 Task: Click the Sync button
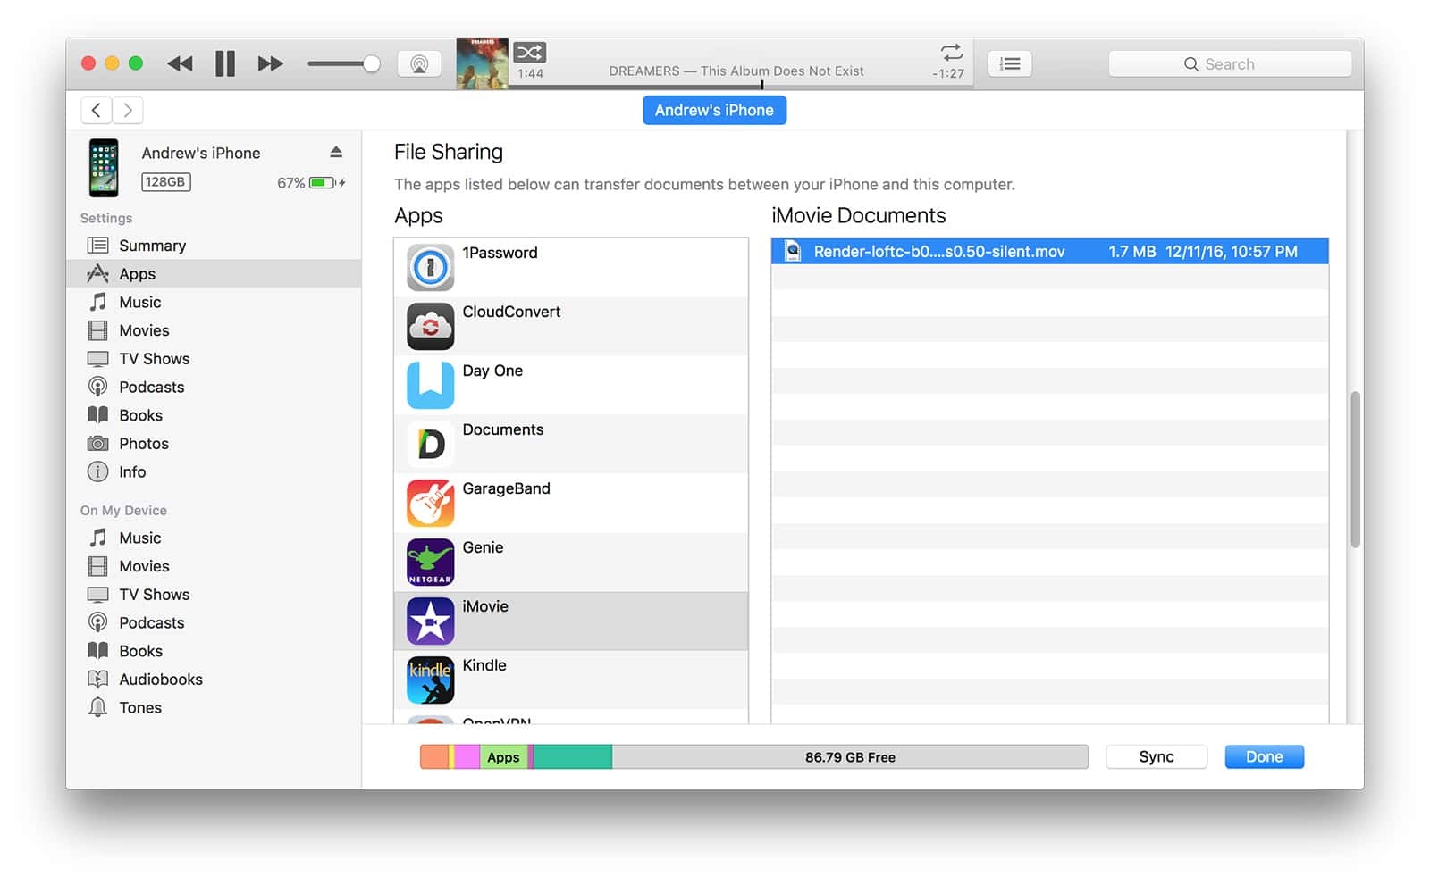coord(1157,757)
